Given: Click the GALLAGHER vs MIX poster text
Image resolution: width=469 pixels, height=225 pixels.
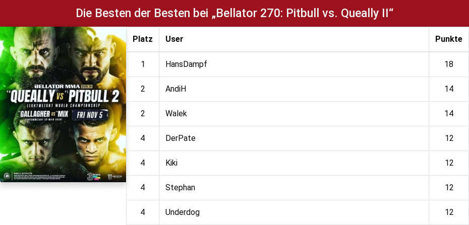Looking at the screenshot, I should pyautogui.click(x=43, y=114).
